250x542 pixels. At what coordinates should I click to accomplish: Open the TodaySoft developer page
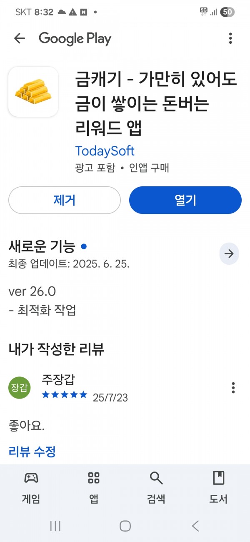tap(105, 151)
